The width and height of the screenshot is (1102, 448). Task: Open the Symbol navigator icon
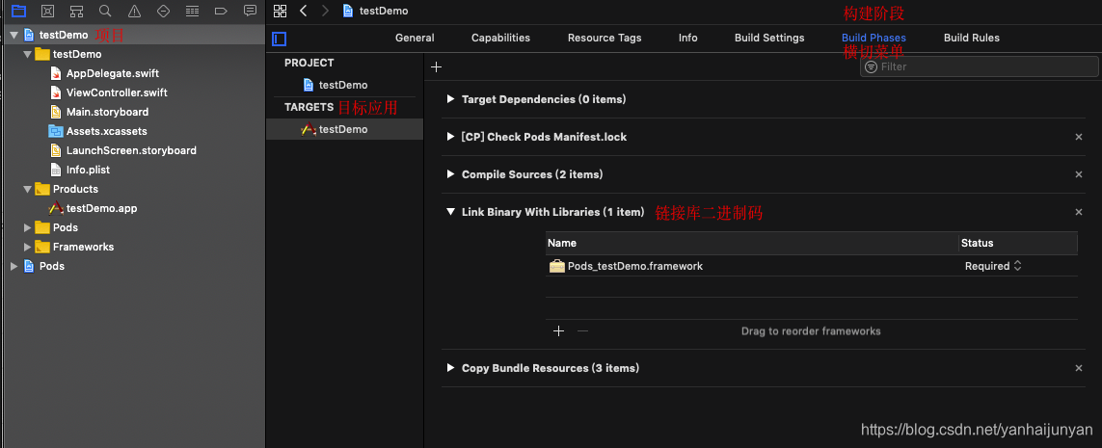[x=76, y=11]
